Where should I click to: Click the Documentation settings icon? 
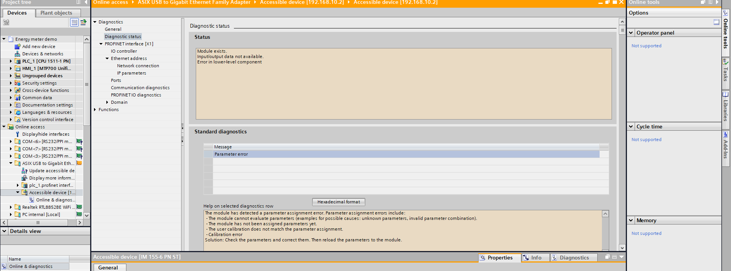tap(17, 105)
